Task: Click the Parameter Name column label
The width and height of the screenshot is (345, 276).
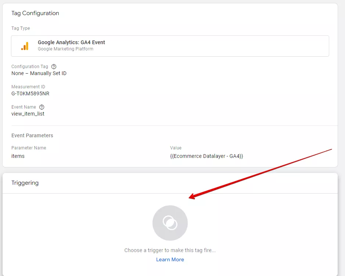Action: coord(29,148)
